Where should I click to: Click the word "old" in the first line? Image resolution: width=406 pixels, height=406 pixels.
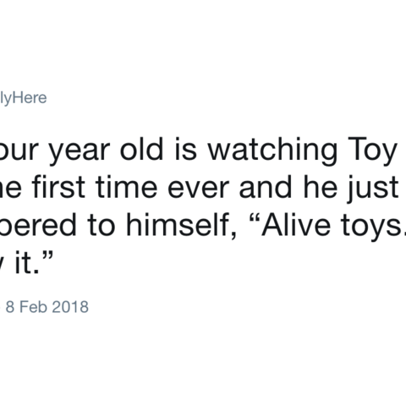pos(142,150)
